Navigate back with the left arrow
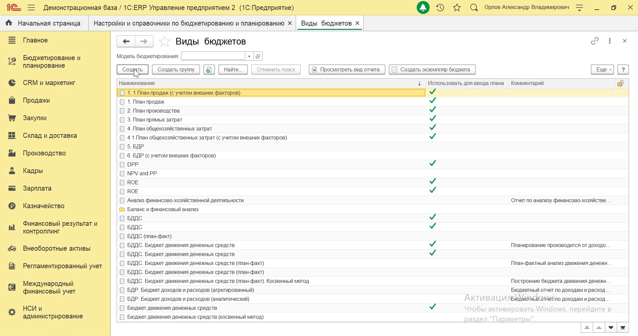This screenshot has width=638, height=336. pos(126,42)
